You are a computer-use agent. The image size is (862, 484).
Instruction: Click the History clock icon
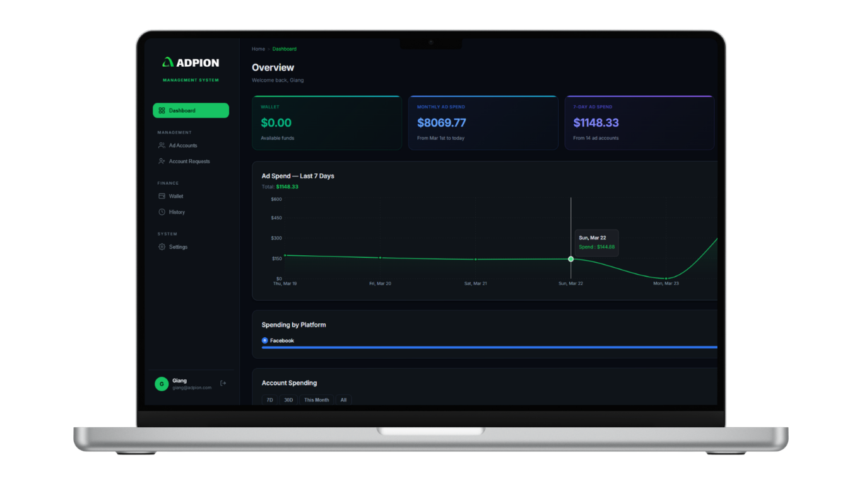pos(162,212)
